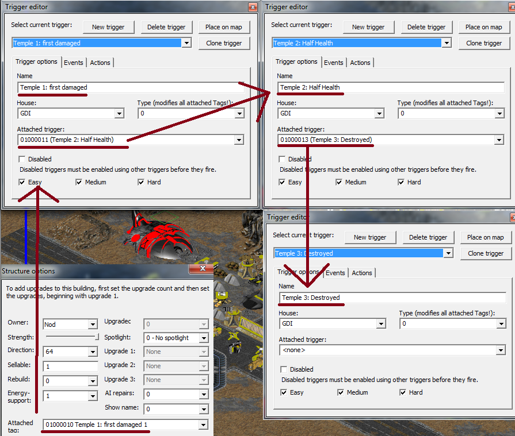Viewport: 515px width, 436px height.
Task: Open Actions tab in Temple 1 editor
Action: click(100, 63)
